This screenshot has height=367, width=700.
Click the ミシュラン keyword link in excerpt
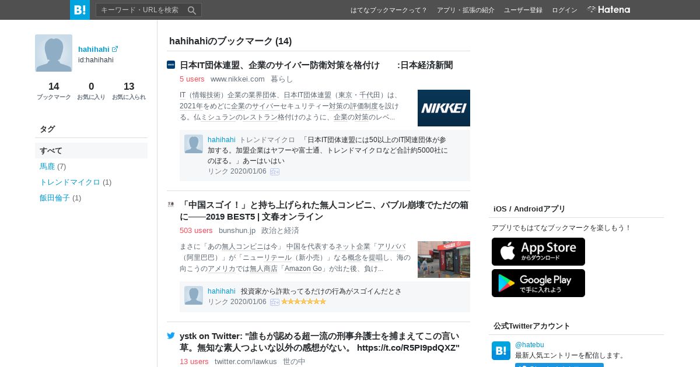[x=218, y=117]
